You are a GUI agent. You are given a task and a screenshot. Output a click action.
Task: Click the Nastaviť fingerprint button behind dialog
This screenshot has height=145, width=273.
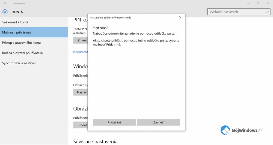click(81, 92)
